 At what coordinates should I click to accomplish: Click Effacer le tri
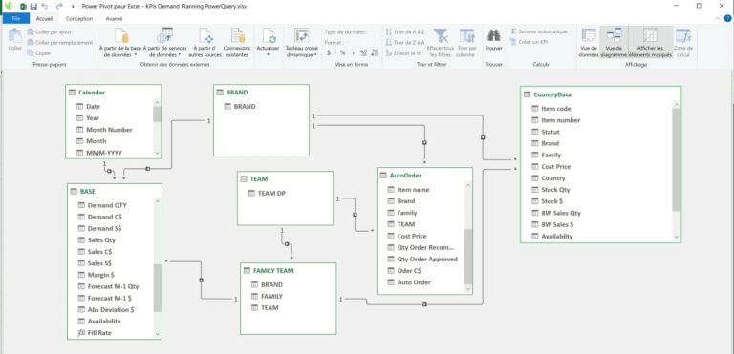[x=404, y=52]
